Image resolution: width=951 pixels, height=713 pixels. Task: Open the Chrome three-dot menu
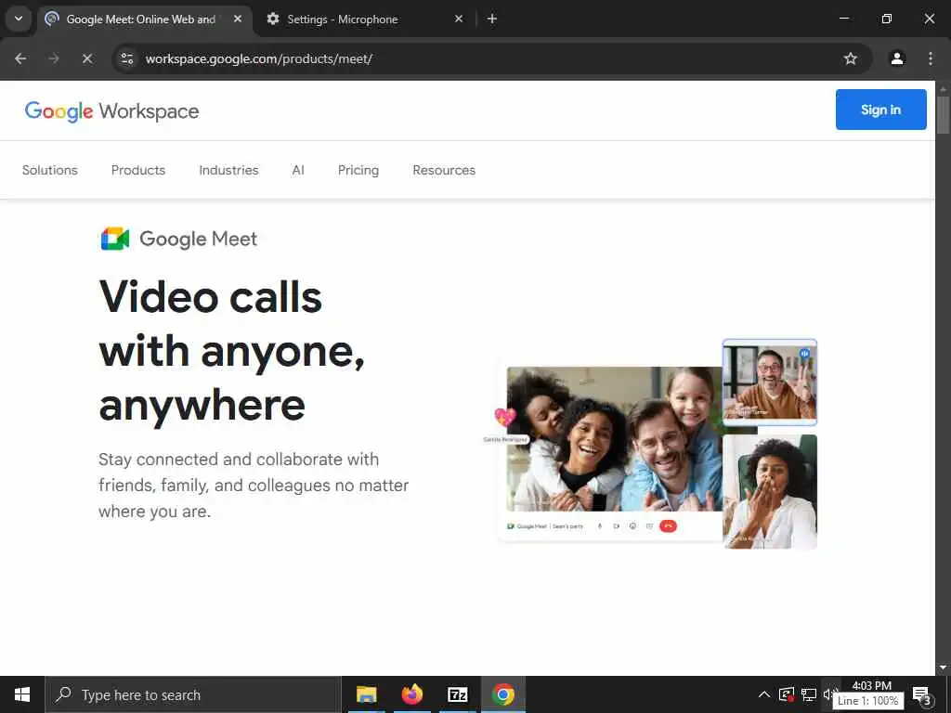[930, 58]
